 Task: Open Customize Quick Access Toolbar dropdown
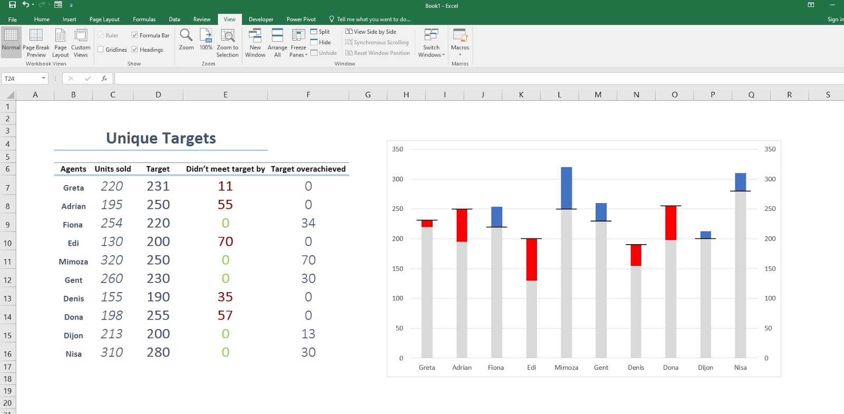click(71, 5)
